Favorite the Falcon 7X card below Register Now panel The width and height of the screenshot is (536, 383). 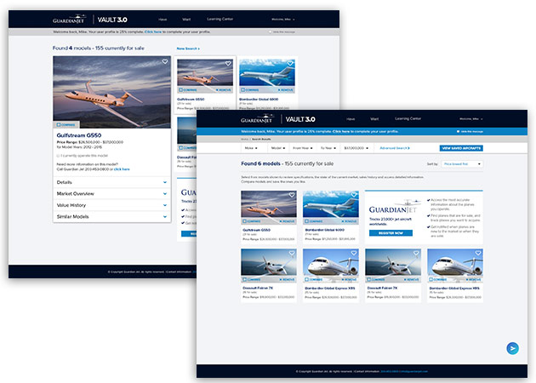click(x=416, y=254)
